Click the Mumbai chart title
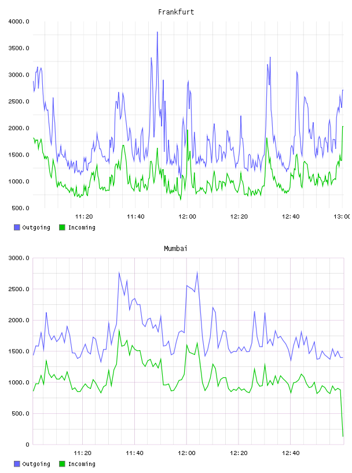 (x=175, y=249)
